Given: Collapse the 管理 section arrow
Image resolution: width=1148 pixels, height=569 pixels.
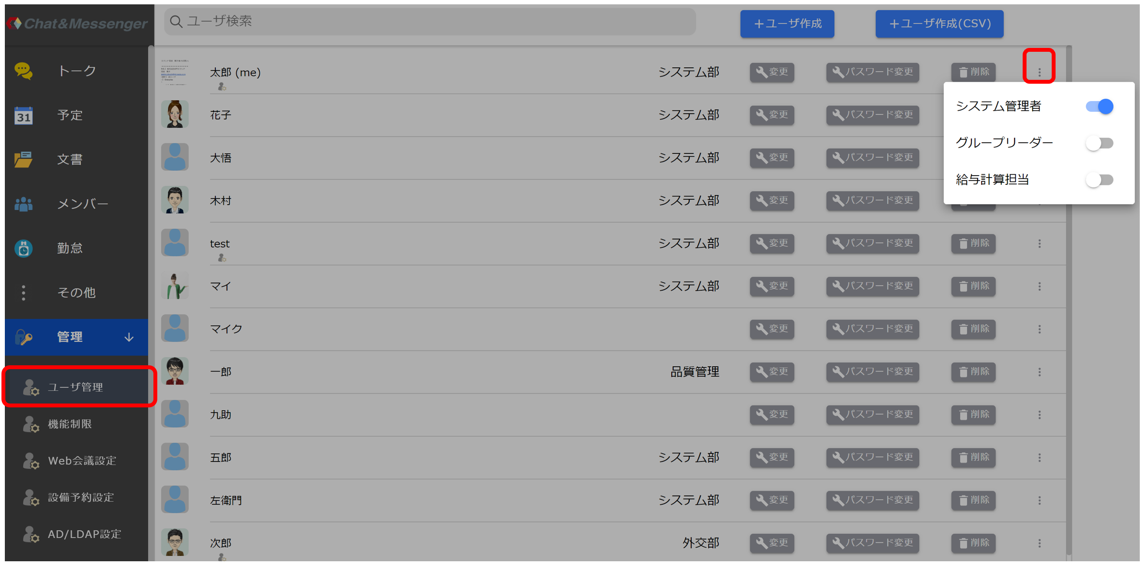Looking at the screenshot, I should pyautogui.click(x=129, y=337).
